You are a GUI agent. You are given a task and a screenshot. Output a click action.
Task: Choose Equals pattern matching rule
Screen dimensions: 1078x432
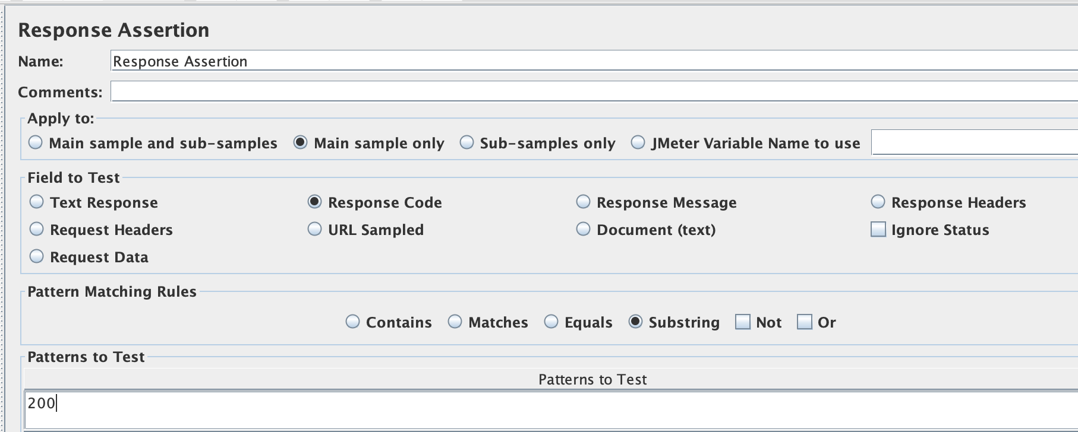(x=551, y=322)
